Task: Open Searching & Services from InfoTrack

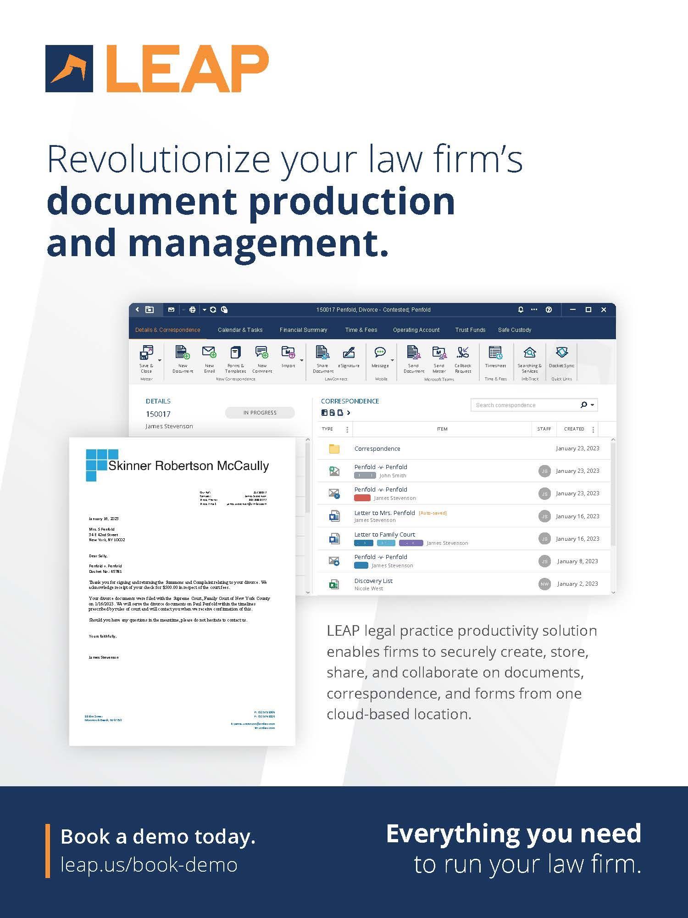Action: 530,359
